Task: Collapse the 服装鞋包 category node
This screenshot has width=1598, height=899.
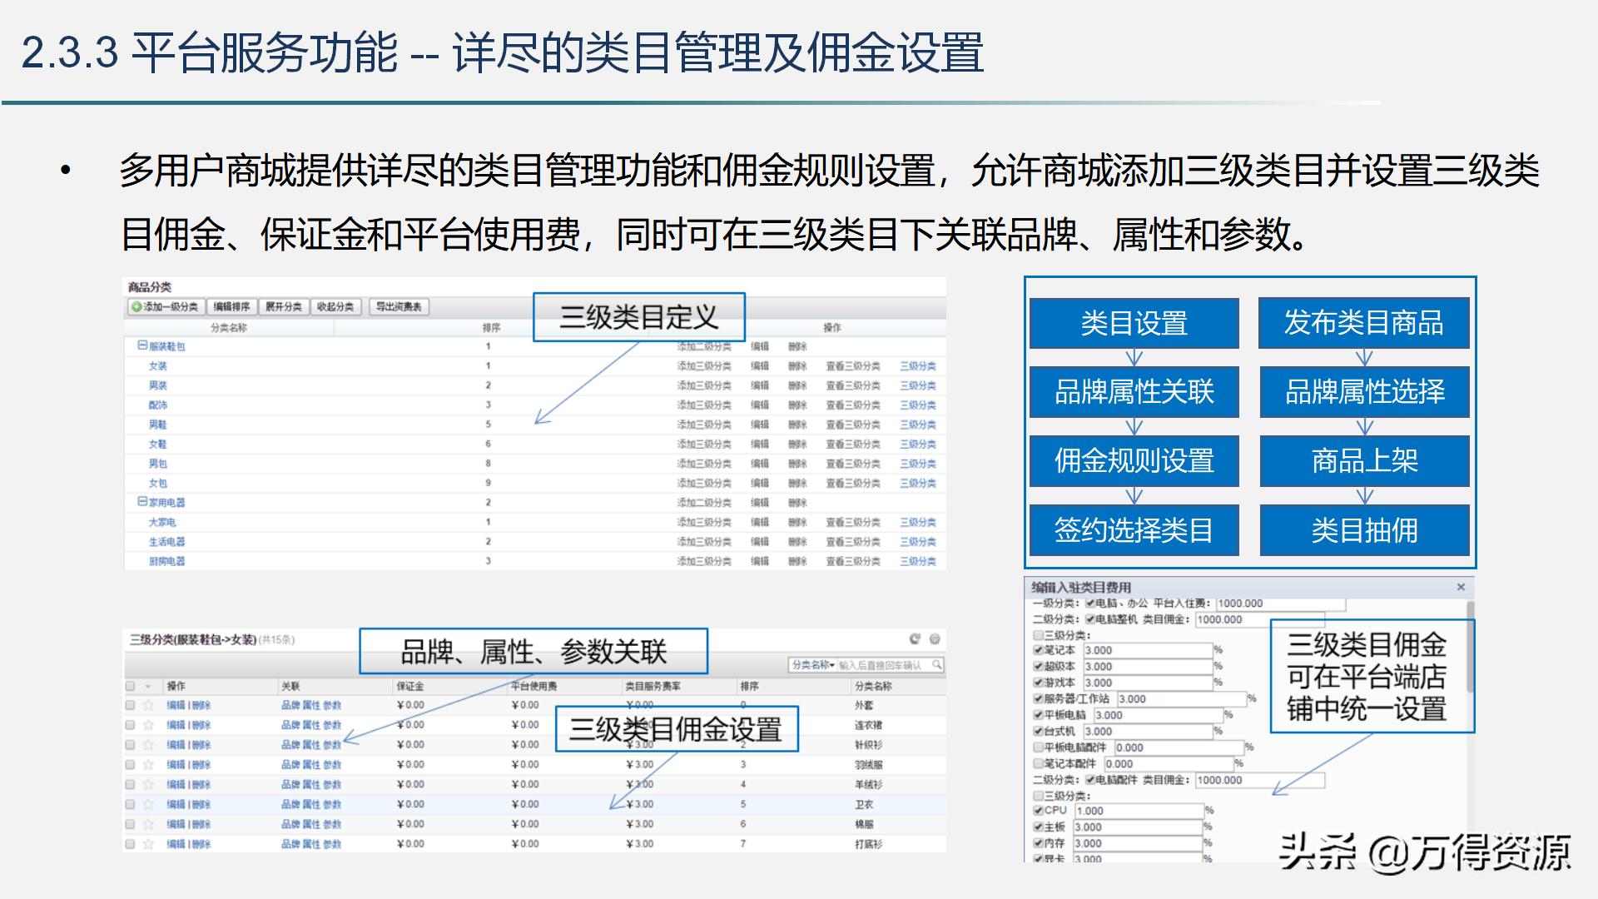Action: click(x=143, y=345)
